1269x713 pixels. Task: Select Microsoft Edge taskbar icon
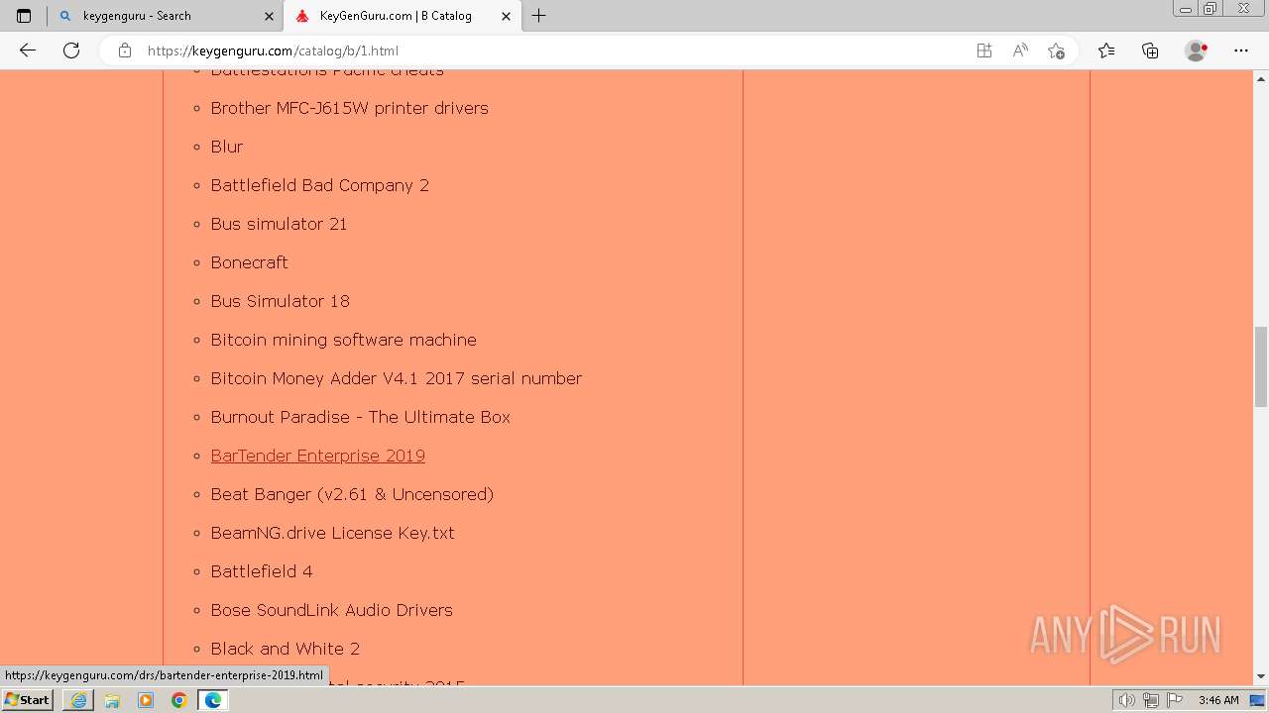pos(212,700)
